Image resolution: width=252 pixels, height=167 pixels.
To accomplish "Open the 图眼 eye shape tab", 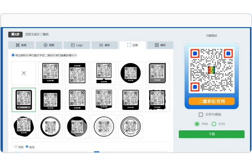I will (49, 45).
